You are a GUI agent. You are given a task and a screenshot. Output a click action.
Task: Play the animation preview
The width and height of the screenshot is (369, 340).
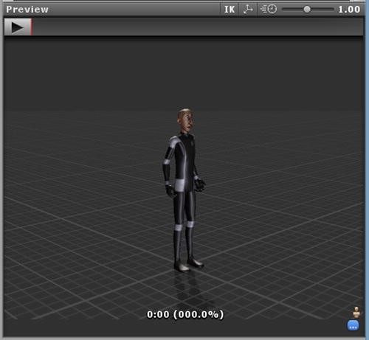(18, 27)
